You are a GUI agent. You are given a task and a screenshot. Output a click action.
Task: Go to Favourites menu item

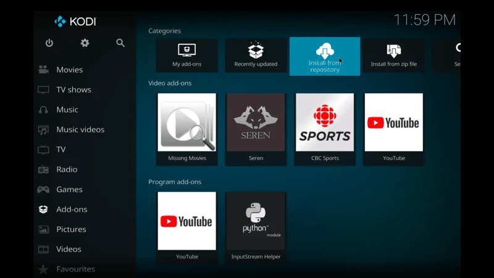[75, 269]
